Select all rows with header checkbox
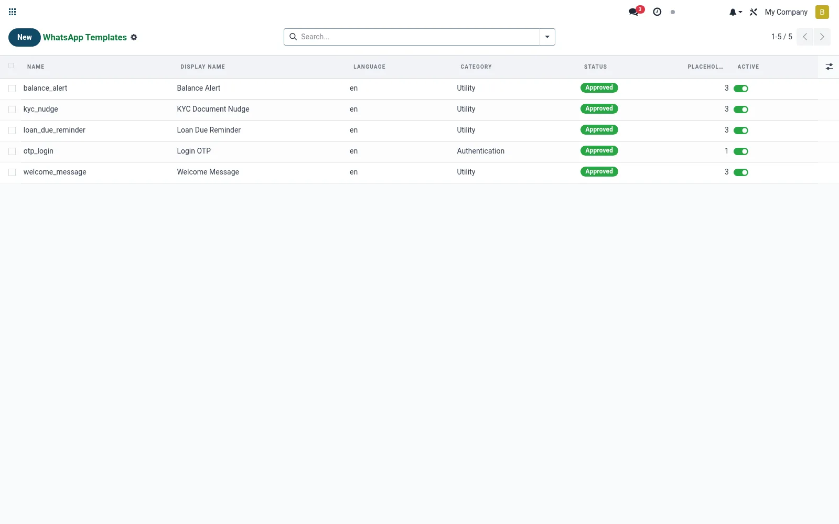This screenshot has width=839, height=524. (11, 65)
